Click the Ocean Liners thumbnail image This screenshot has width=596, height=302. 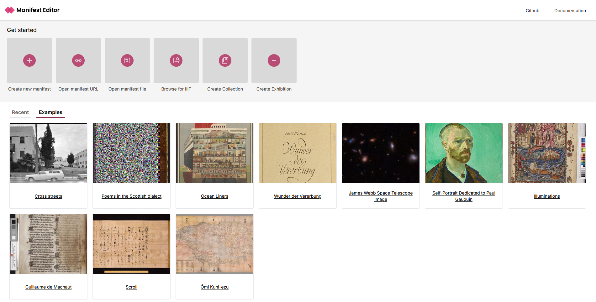[x=214, y=153]
